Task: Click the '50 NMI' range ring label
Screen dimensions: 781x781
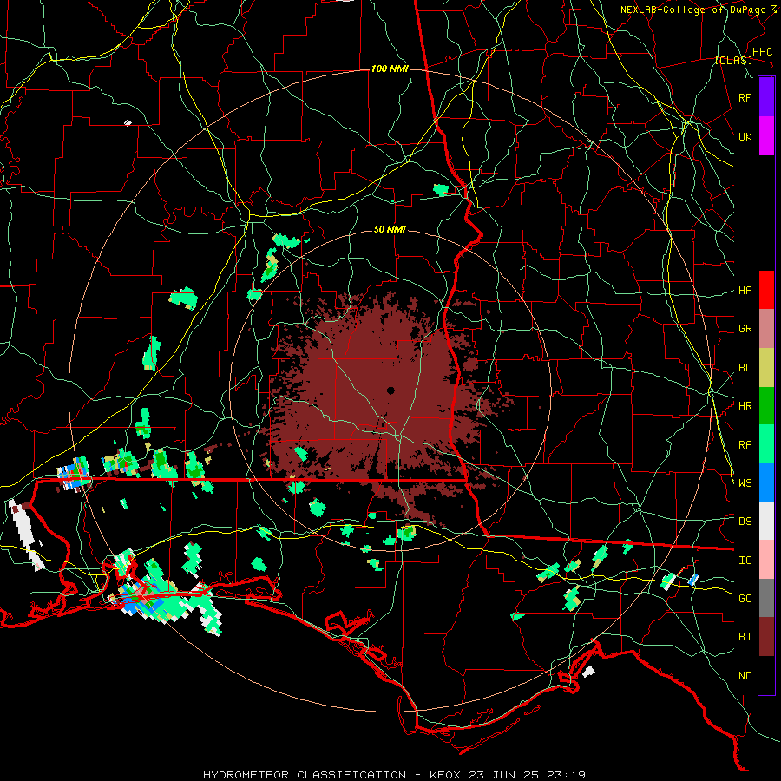Action: click(390, 230)
